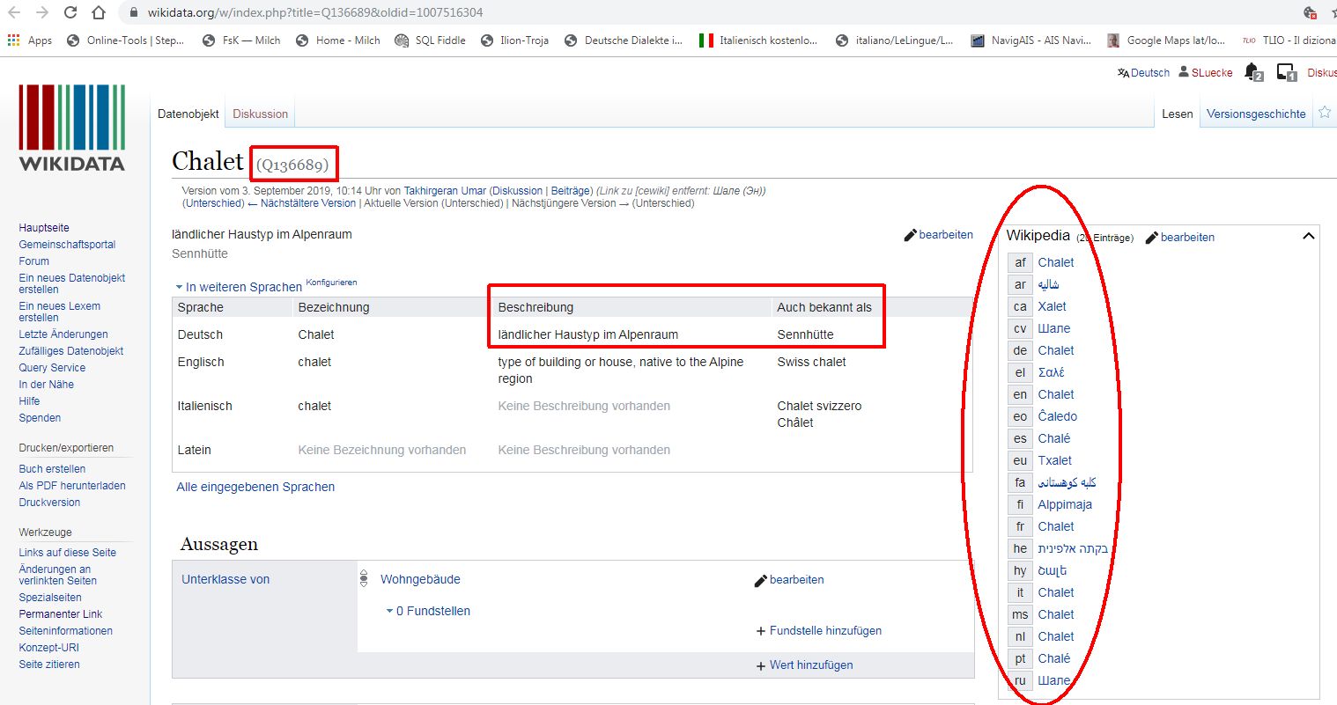Open the Google Maps lat/lon bookmark

[1166, 40]
